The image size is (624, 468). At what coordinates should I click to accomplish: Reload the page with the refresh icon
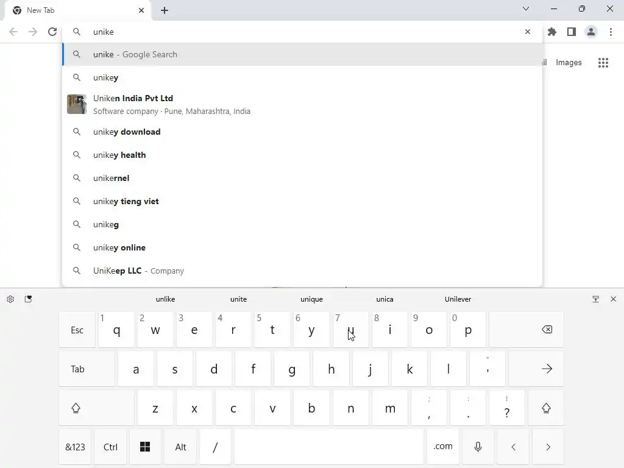[52, 32]
